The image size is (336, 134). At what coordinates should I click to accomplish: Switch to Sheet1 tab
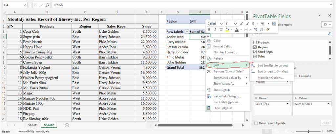coord(33,125)
